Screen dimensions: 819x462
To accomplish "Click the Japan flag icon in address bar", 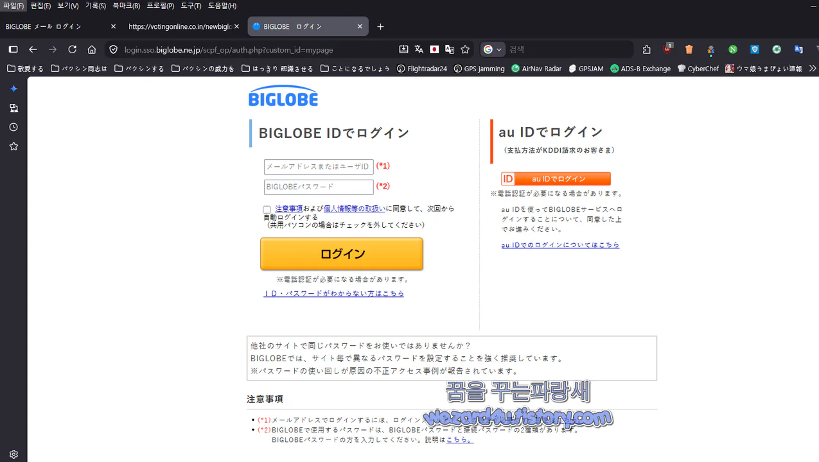I will pyautogui.click(x=434, y=49).
